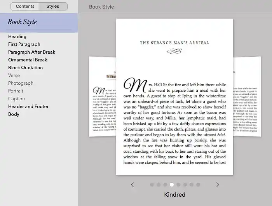Click the left preview page thumbnail

click(x=103, y=96)
